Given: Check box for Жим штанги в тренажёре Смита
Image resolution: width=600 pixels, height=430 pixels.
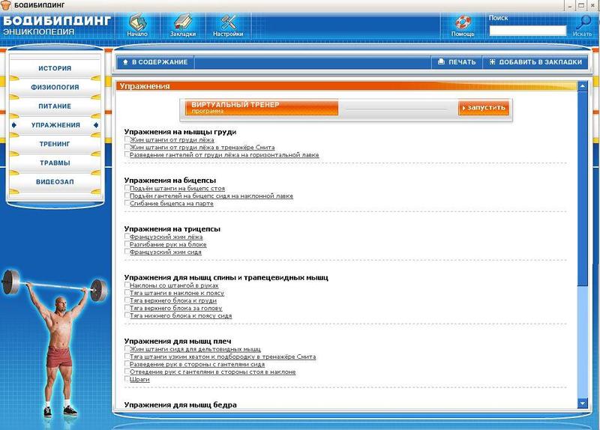Looking at the screenshot, I should click(127, 147).
